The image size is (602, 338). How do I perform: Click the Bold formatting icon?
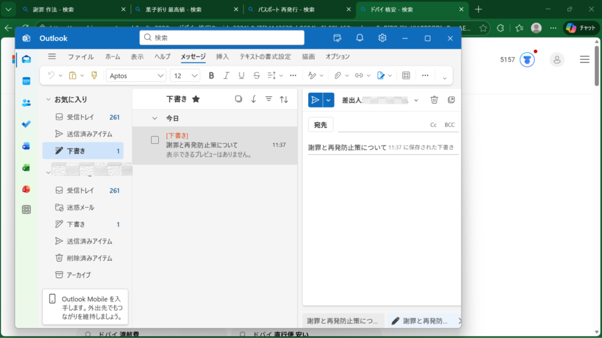point(211,76)
